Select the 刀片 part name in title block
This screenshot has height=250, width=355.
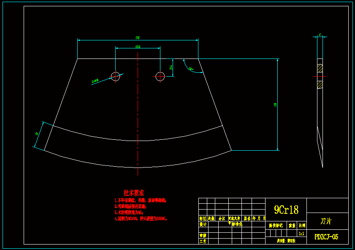[326, 221]
